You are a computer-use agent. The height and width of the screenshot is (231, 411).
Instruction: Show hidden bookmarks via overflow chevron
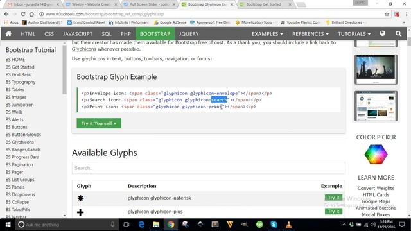tap(404, 22)
